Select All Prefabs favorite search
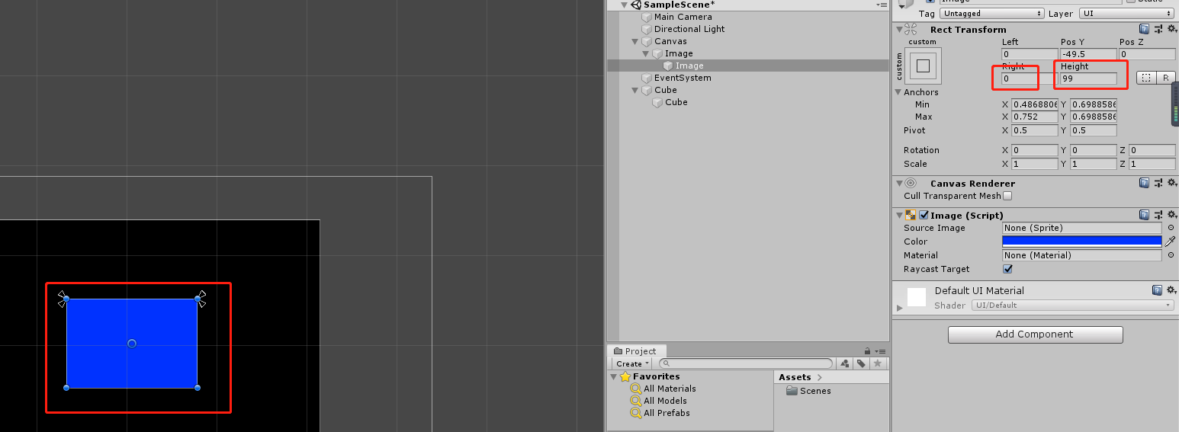The height and width of the screenshot is (432, 1179). 667,413
